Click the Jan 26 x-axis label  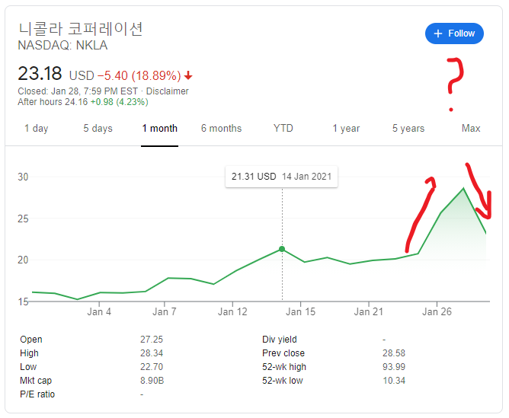pyautogui.click(x=437, y=312)
